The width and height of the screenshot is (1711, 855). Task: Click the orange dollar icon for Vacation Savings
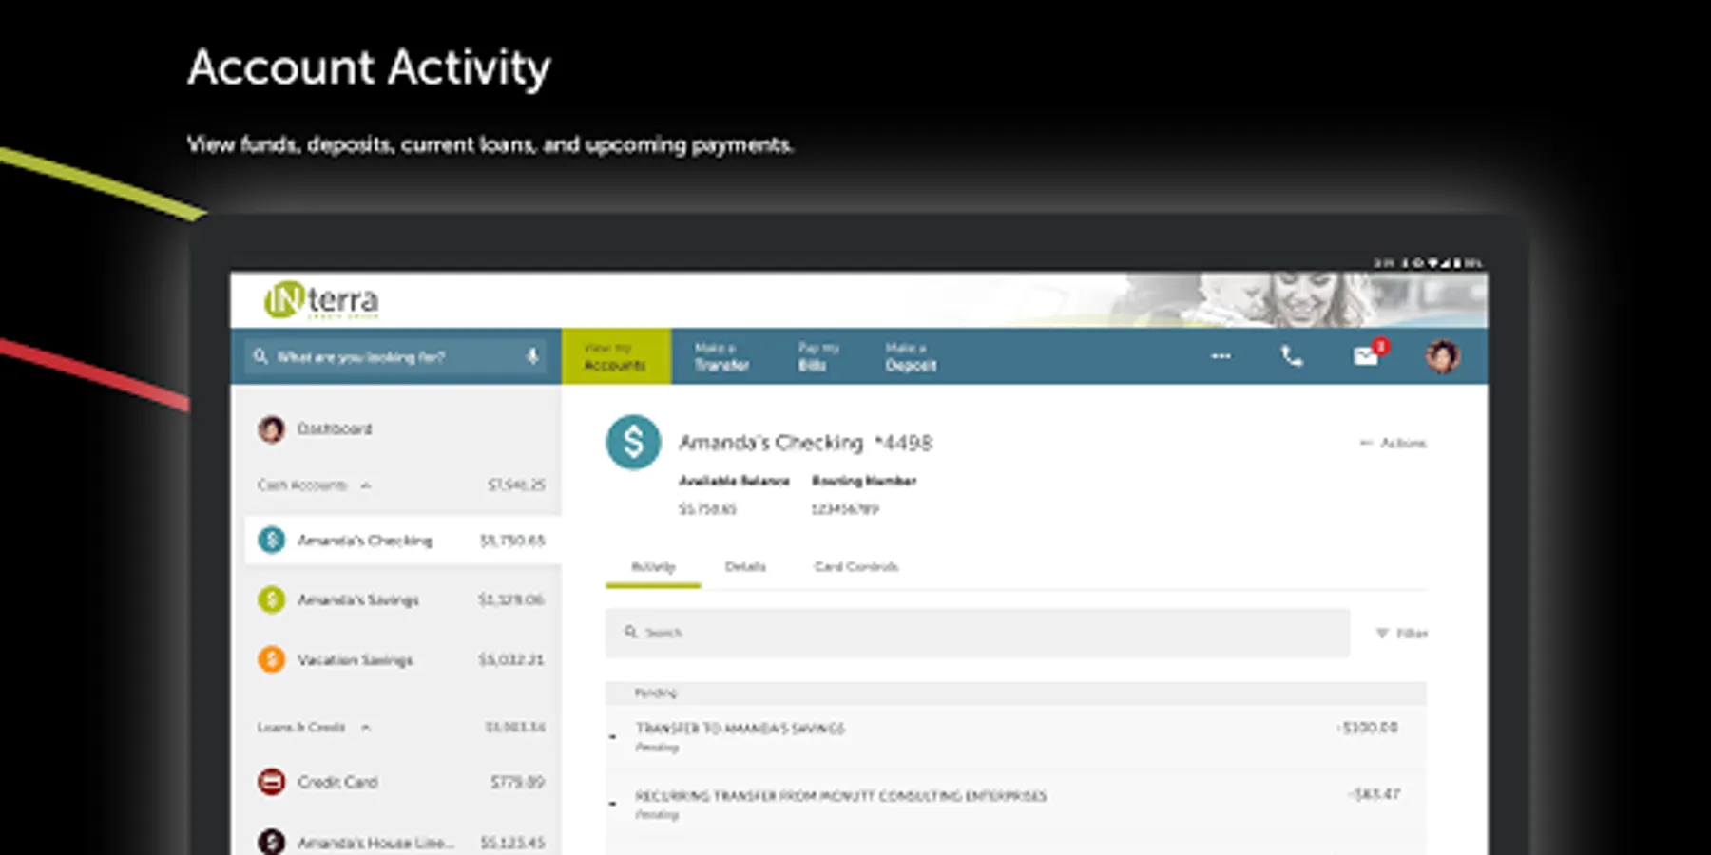tap(272, 659)
